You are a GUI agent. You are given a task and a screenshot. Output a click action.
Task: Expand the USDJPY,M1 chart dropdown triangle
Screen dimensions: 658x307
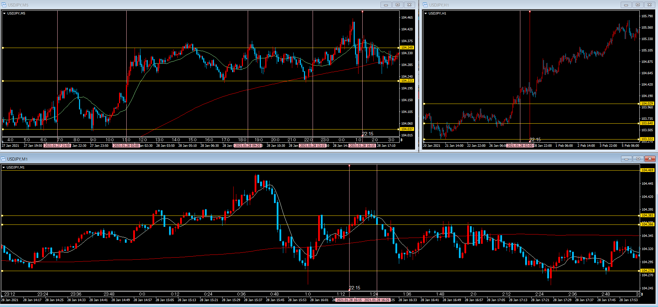pyautogui.click(x=4, y=167)
